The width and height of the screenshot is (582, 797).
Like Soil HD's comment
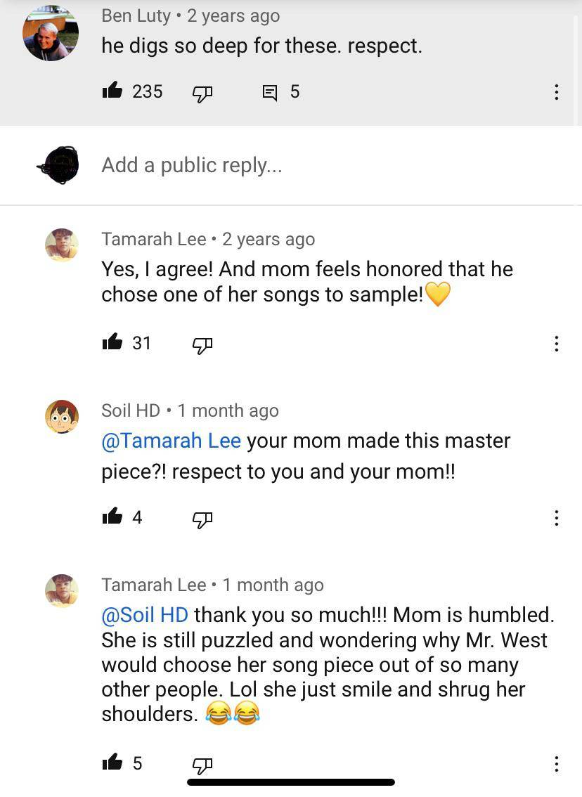click(x=112, y=517)
